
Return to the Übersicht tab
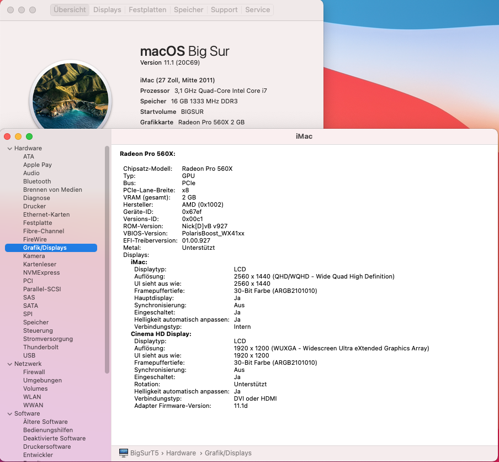[x=69, y=9]
